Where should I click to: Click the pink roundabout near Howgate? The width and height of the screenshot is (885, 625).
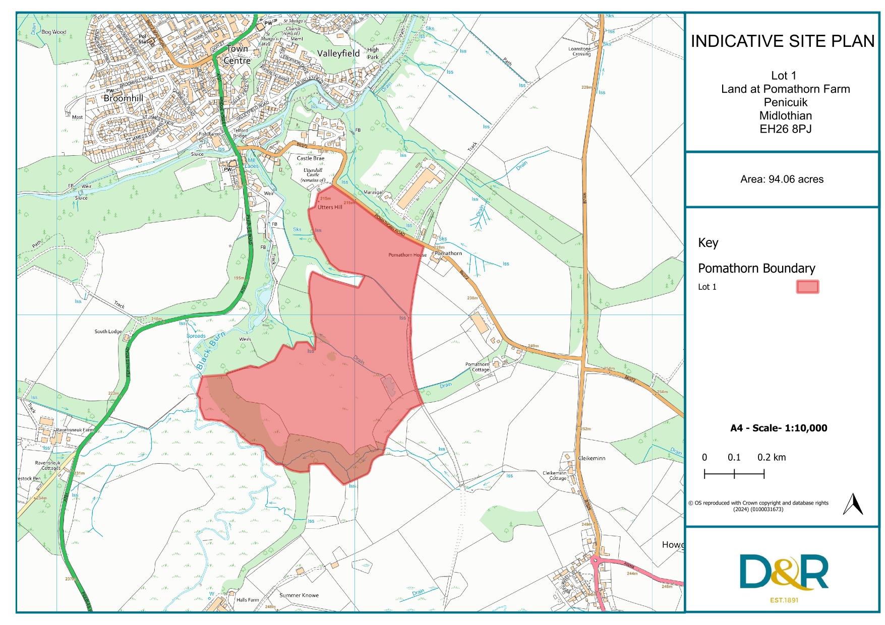coord(596,559)
